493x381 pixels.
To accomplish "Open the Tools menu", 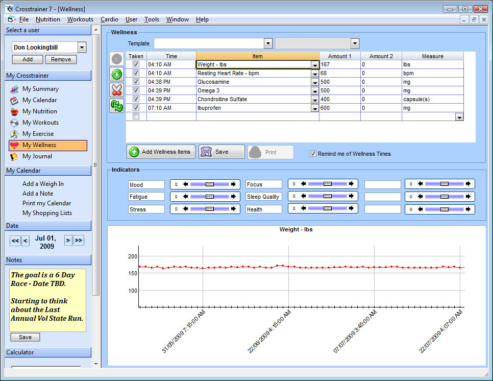I will click(x=152, y=19).
